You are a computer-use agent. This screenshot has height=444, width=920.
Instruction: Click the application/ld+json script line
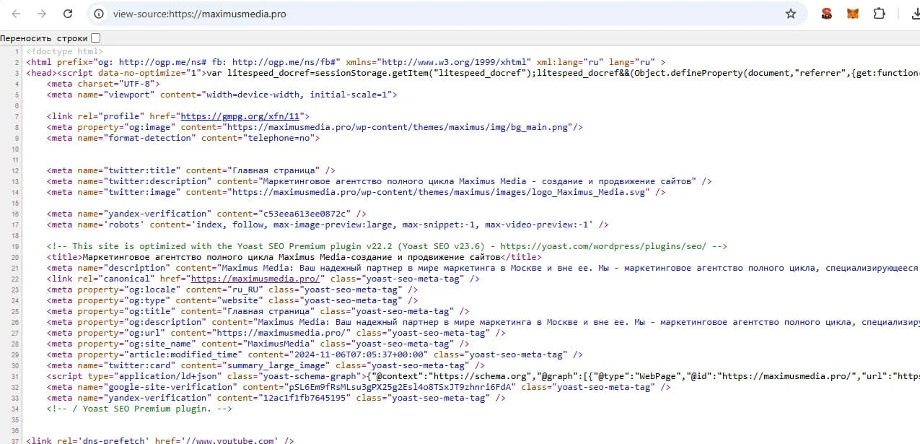pos(483,376)
